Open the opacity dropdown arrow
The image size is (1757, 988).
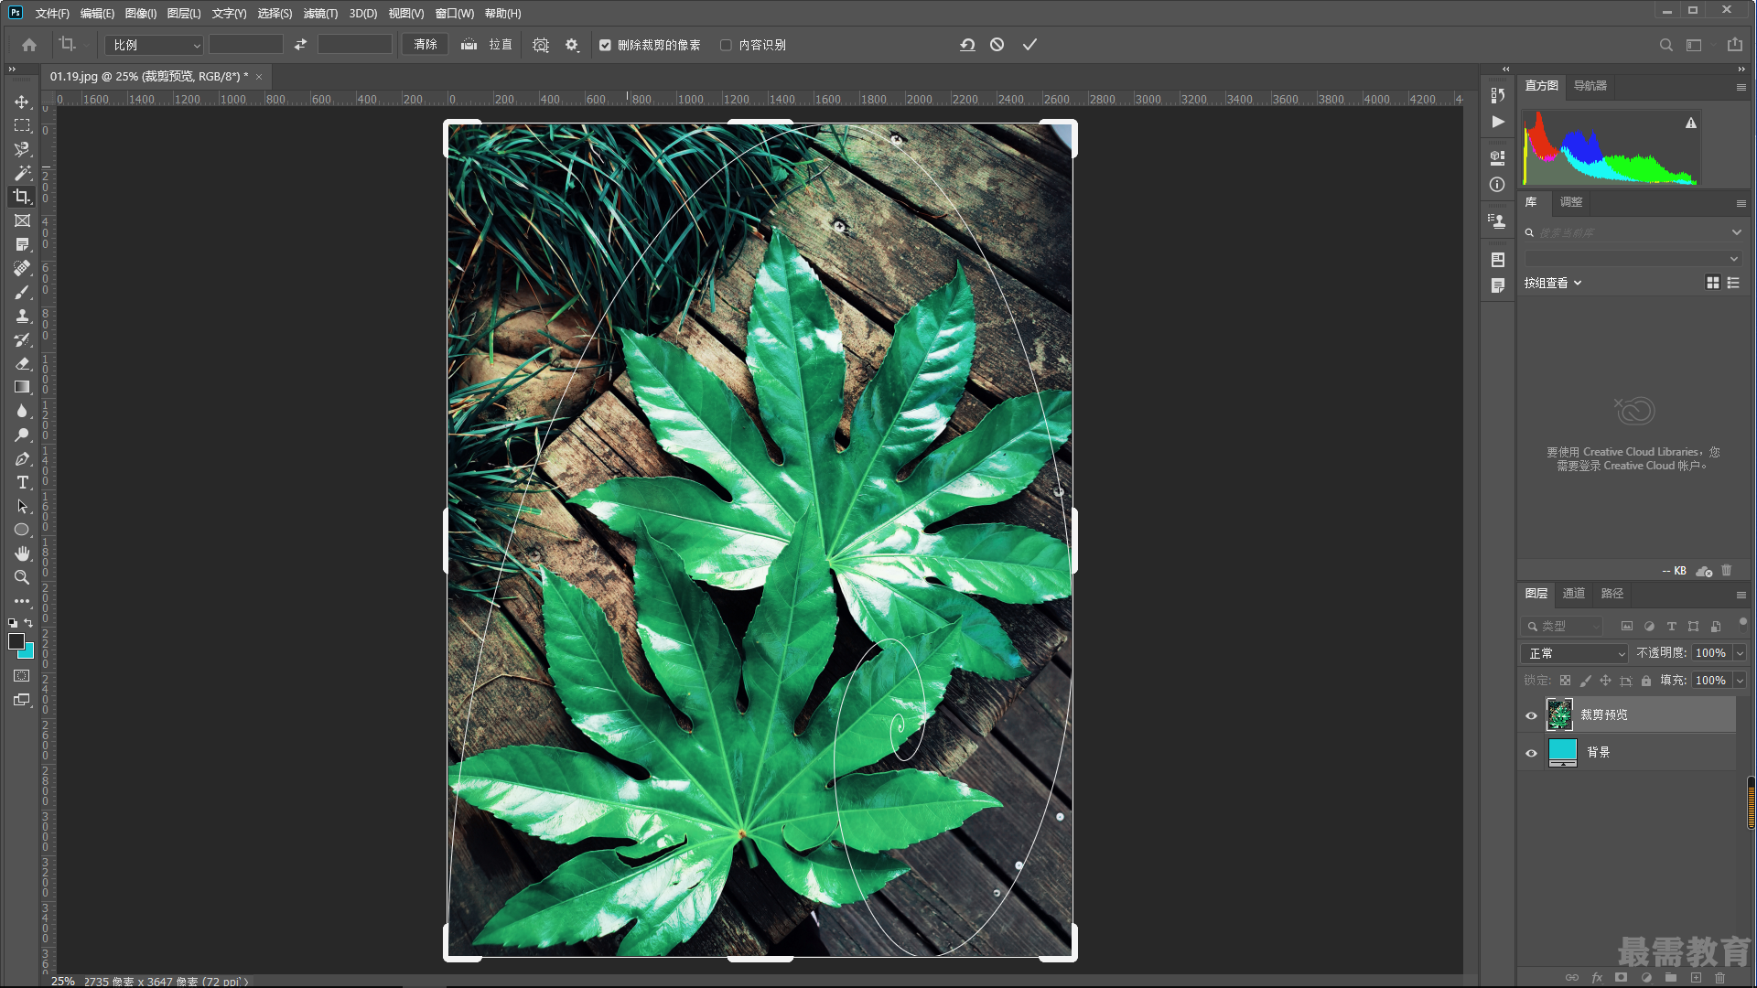pyautogui.click(x=1740, y=653)
